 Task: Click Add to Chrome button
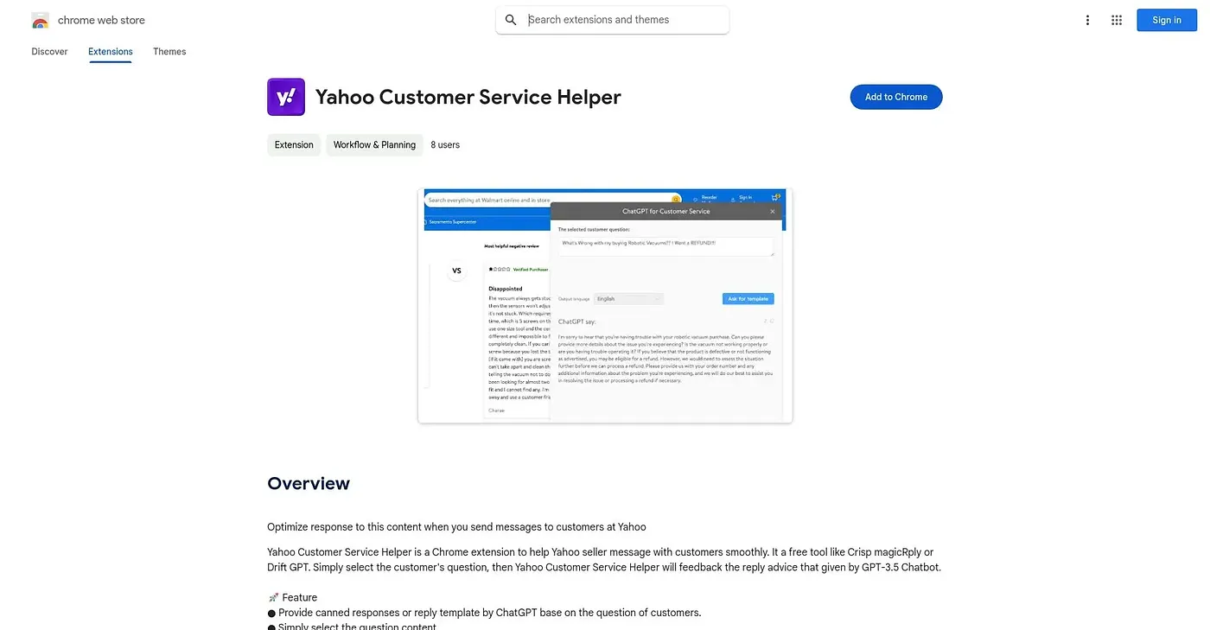(x=896, y=97)
